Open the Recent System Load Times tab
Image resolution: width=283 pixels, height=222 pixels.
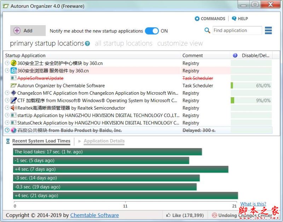pyautogui.click(x=41, y=141)
